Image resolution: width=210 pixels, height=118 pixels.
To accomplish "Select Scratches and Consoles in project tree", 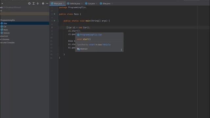I will point(7,43).
